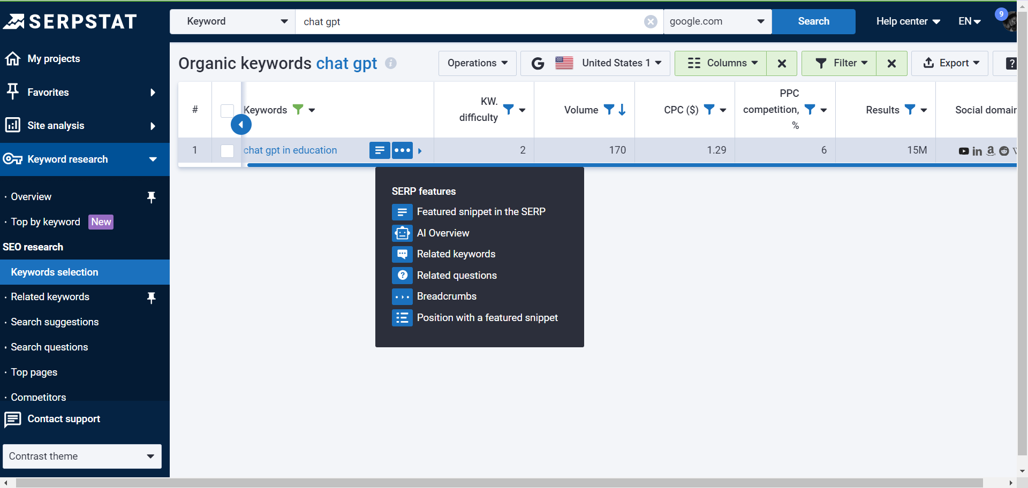This screenshot has height=488, width=1028.
Task: Open the Operations dropdown
Action: click(478, 64)
